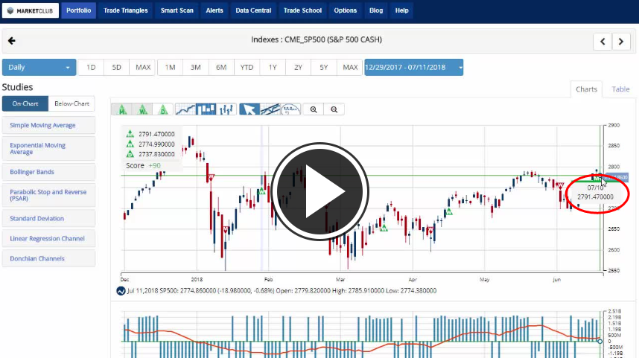Go to next symbol with right chevron
This screenshot has width=639, height=358.
622,41
